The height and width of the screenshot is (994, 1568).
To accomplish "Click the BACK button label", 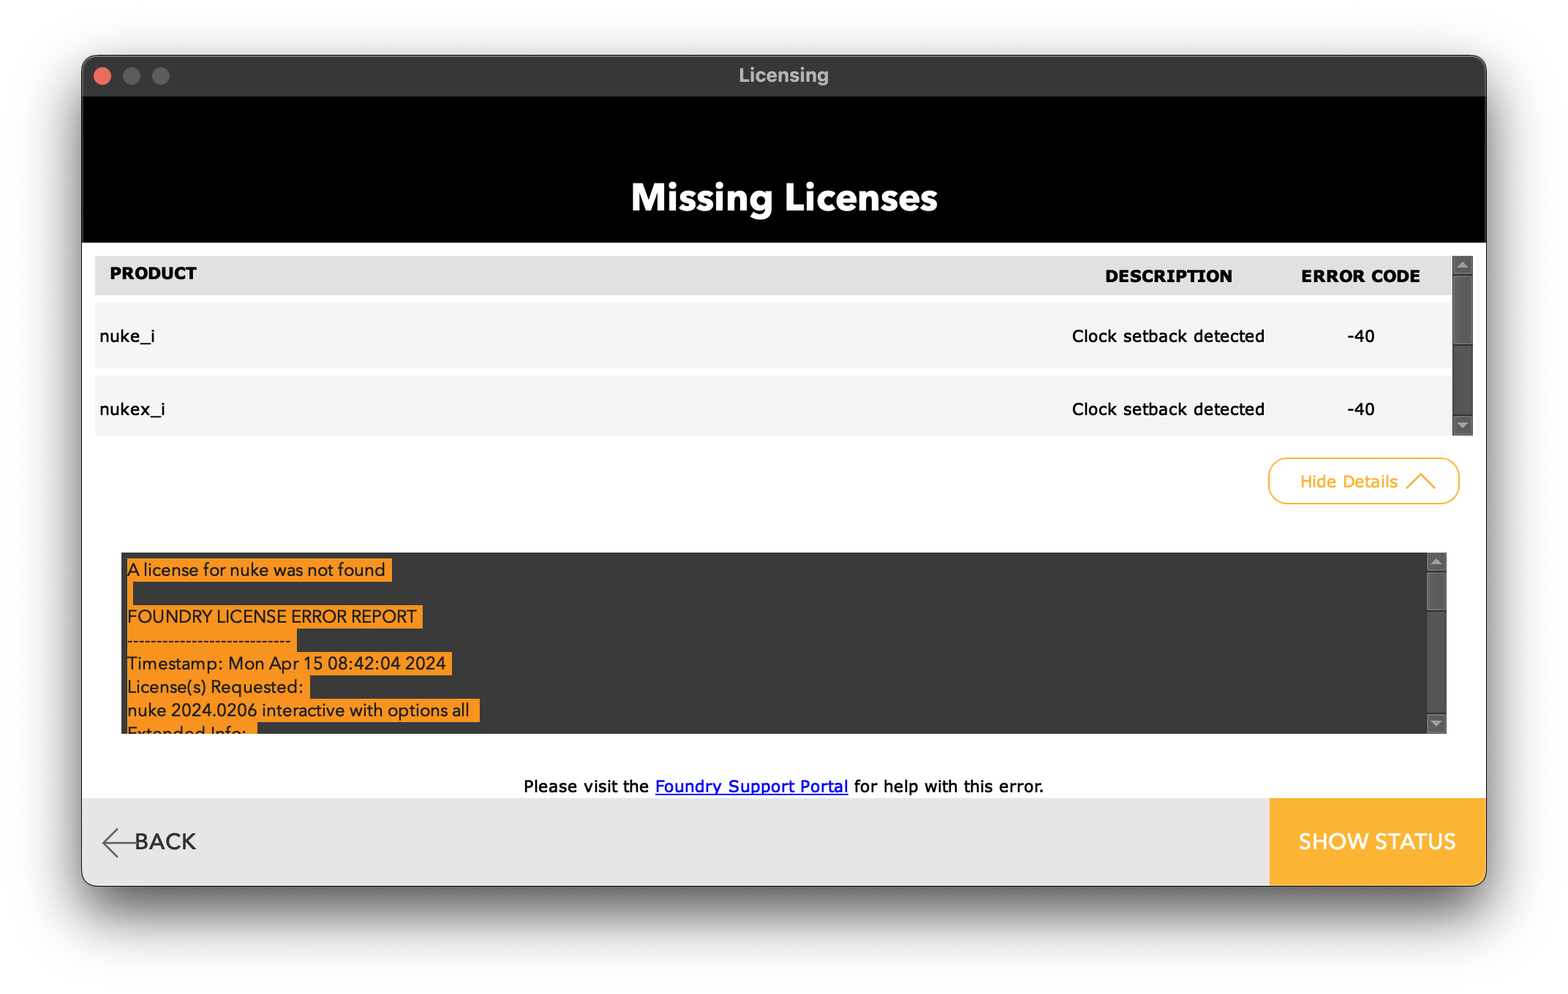I will click(x=165, y=842).
